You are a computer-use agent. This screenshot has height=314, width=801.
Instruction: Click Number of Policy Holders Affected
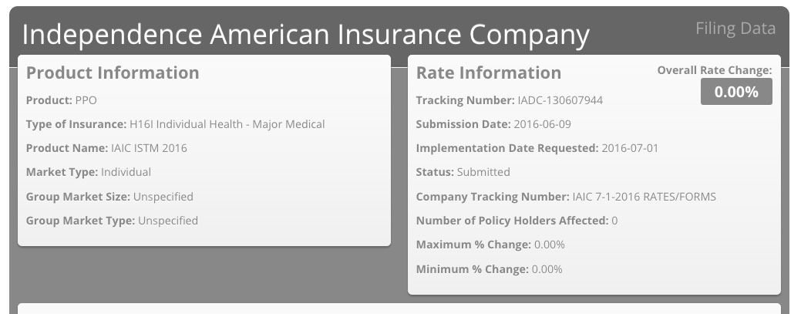coord(517,221)
